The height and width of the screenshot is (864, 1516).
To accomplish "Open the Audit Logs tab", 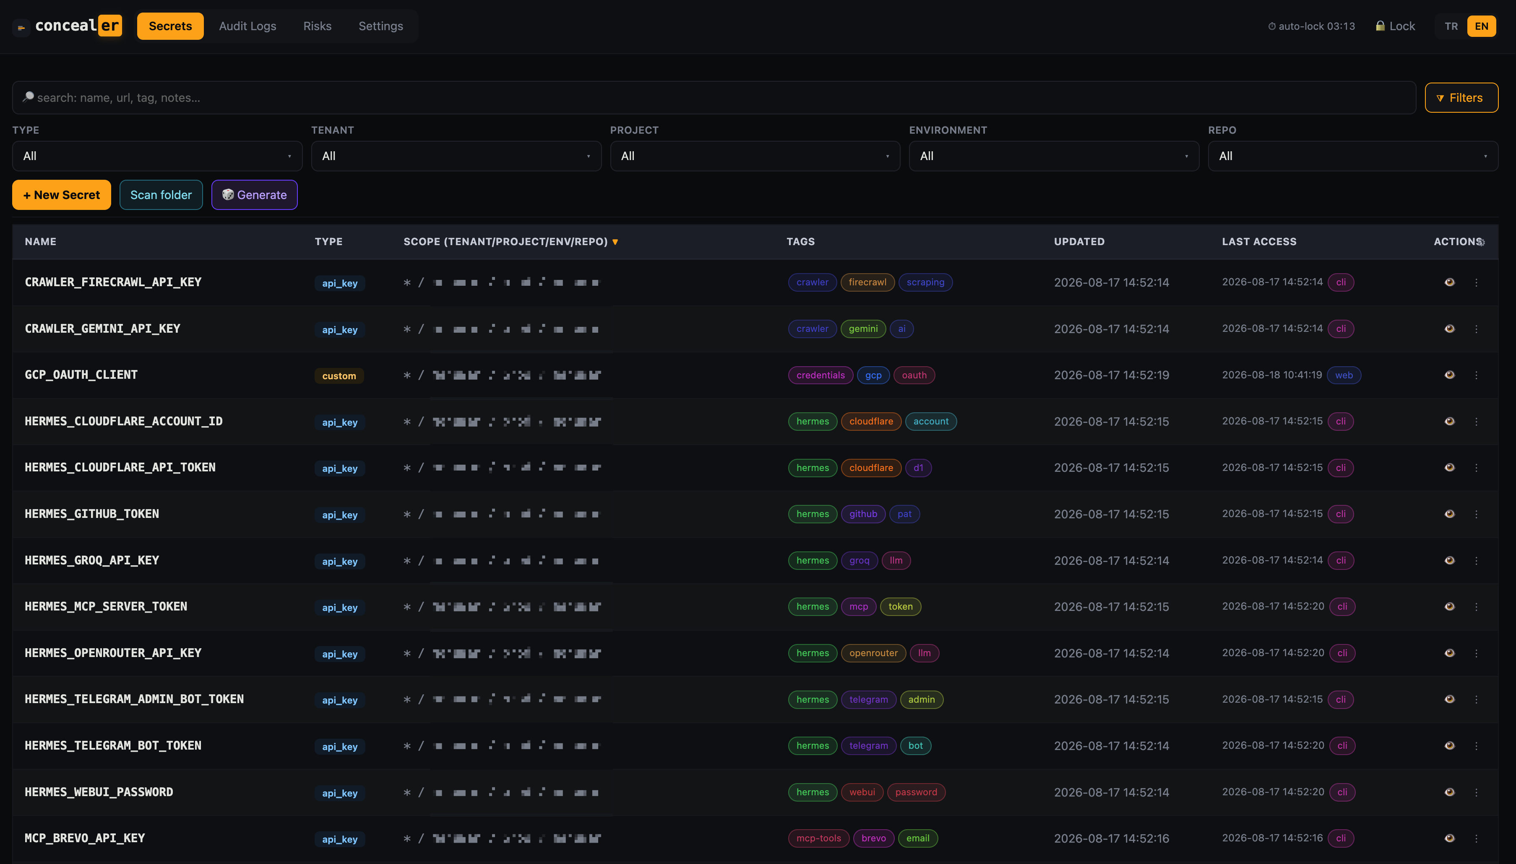I will click(x=247, y=26).
